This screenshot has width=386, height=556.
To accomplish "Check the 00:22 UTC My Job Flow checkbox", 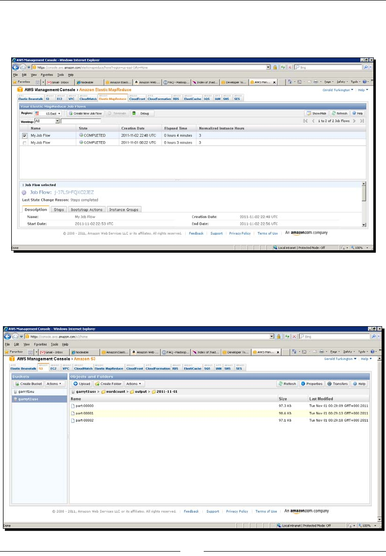I will 24,143.
